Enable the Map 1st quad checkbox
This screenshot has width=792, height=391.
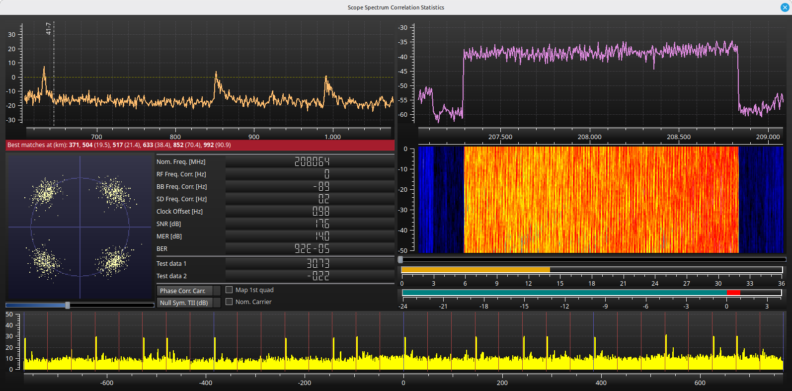click(x=229, y=290)
